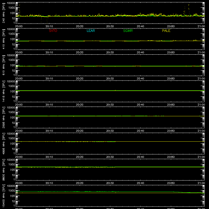Click 21:00 tick label under 8800 MHz panel

click(201, 183)
